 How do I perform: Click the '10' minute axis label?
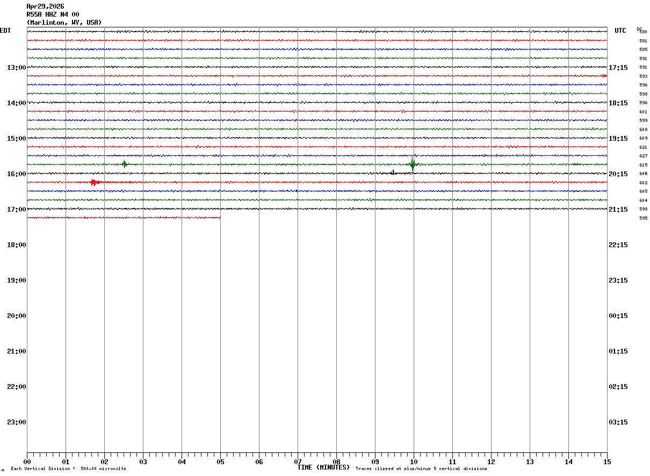(x=414, y=462)
